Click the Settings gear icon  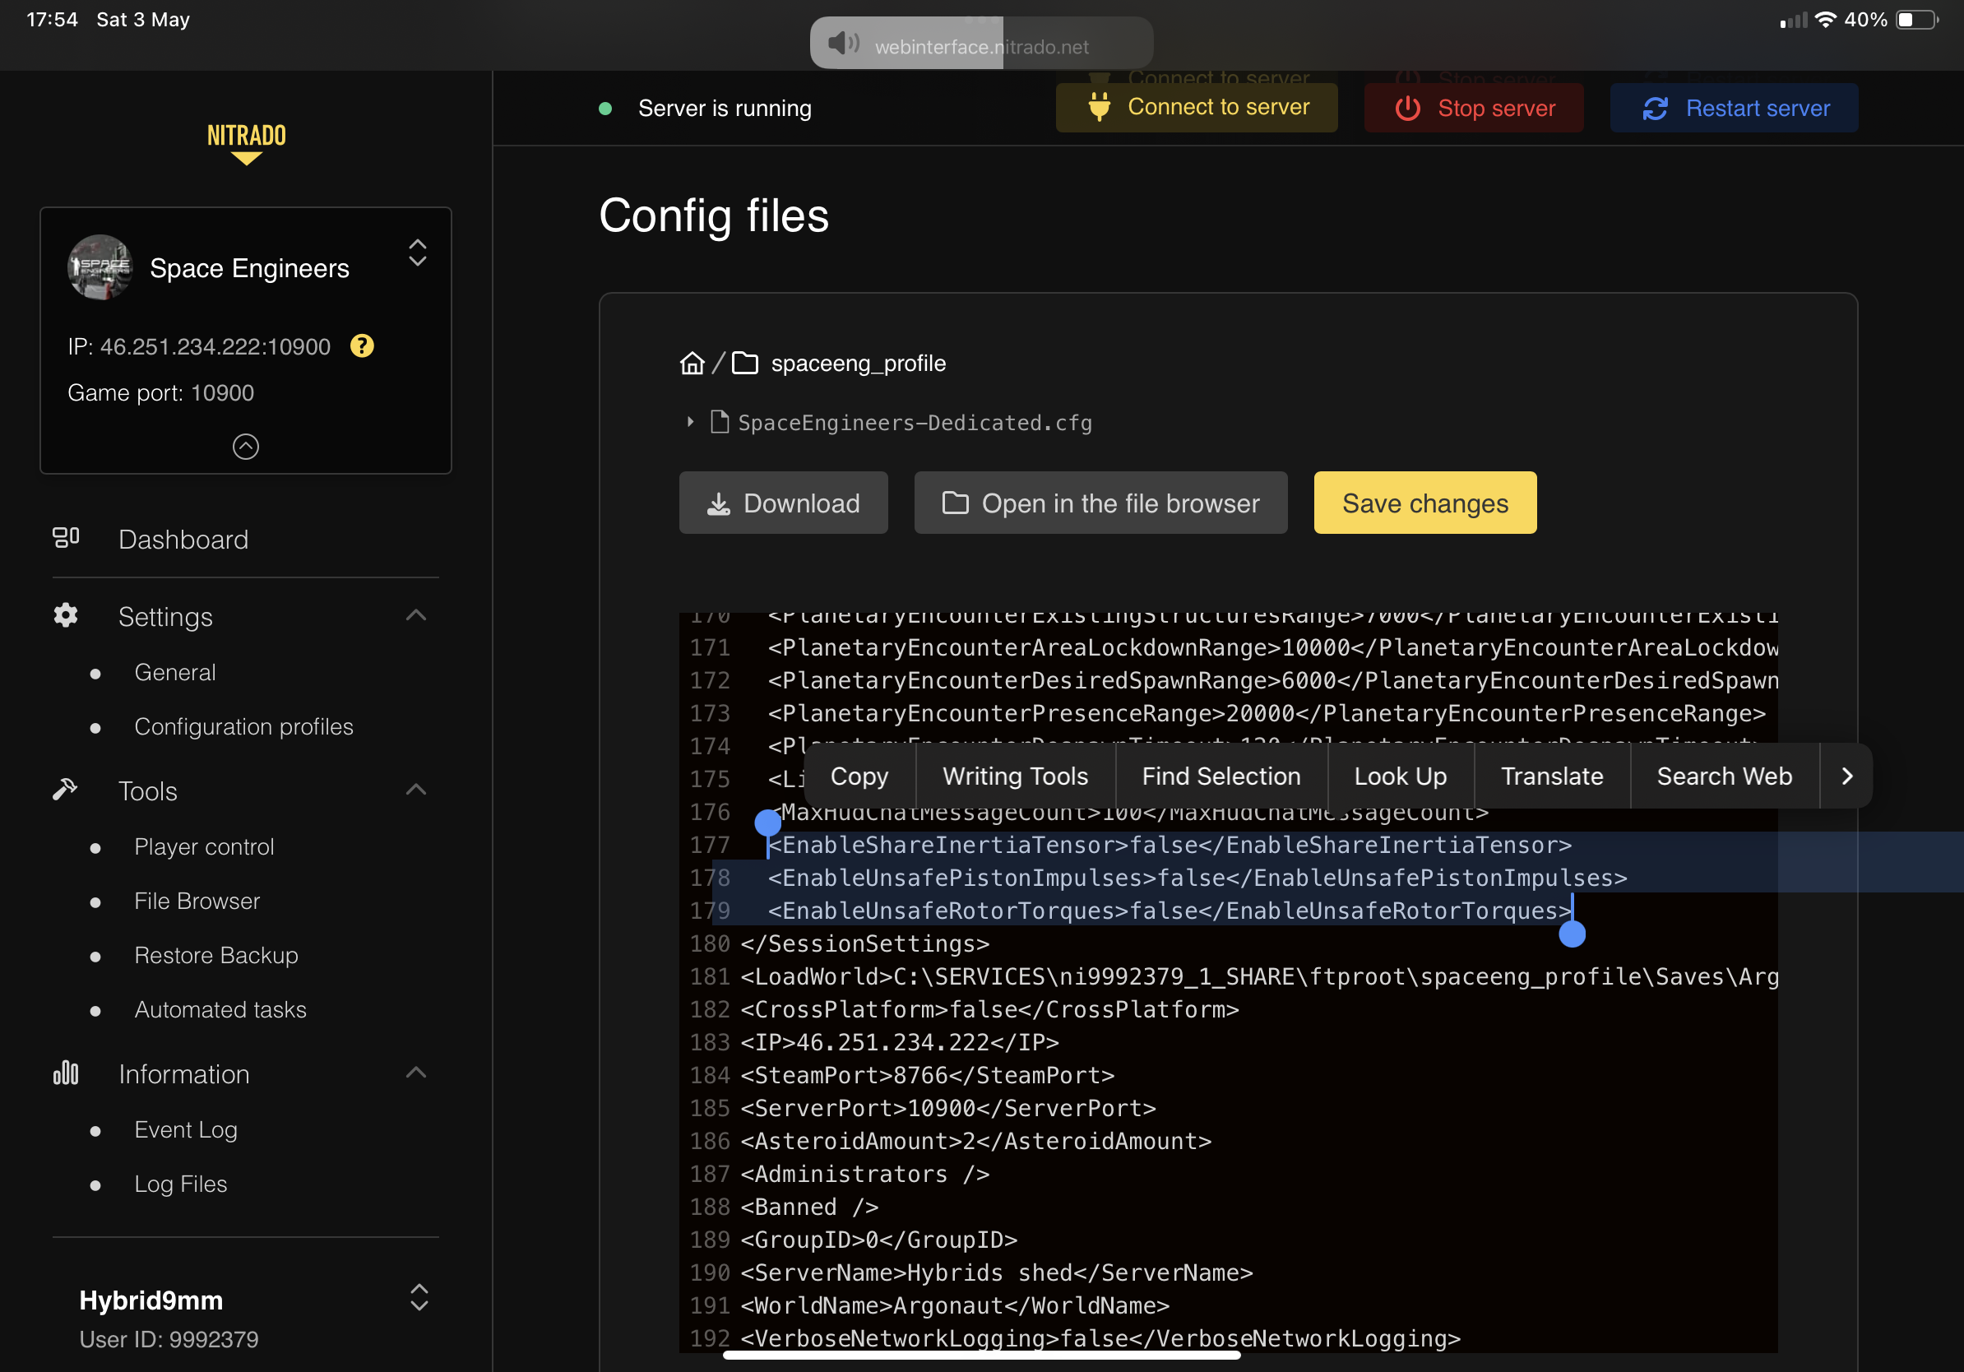click(66, 615)
